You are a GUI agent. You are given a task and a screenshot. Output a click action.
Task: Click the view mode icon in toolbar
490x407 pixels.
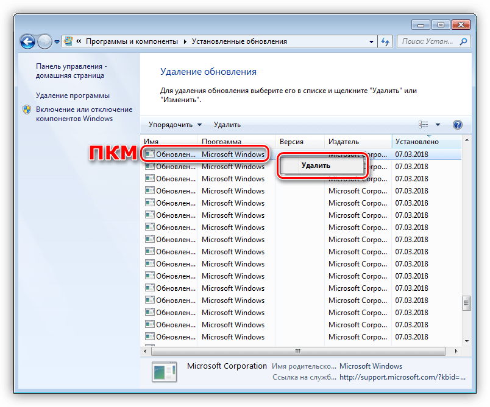click(x=424, y=125)
